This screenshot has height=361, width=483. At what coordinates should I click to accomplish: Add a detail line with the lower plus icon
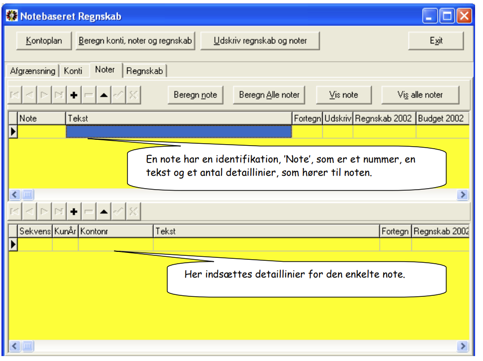[x=74, y=211]
